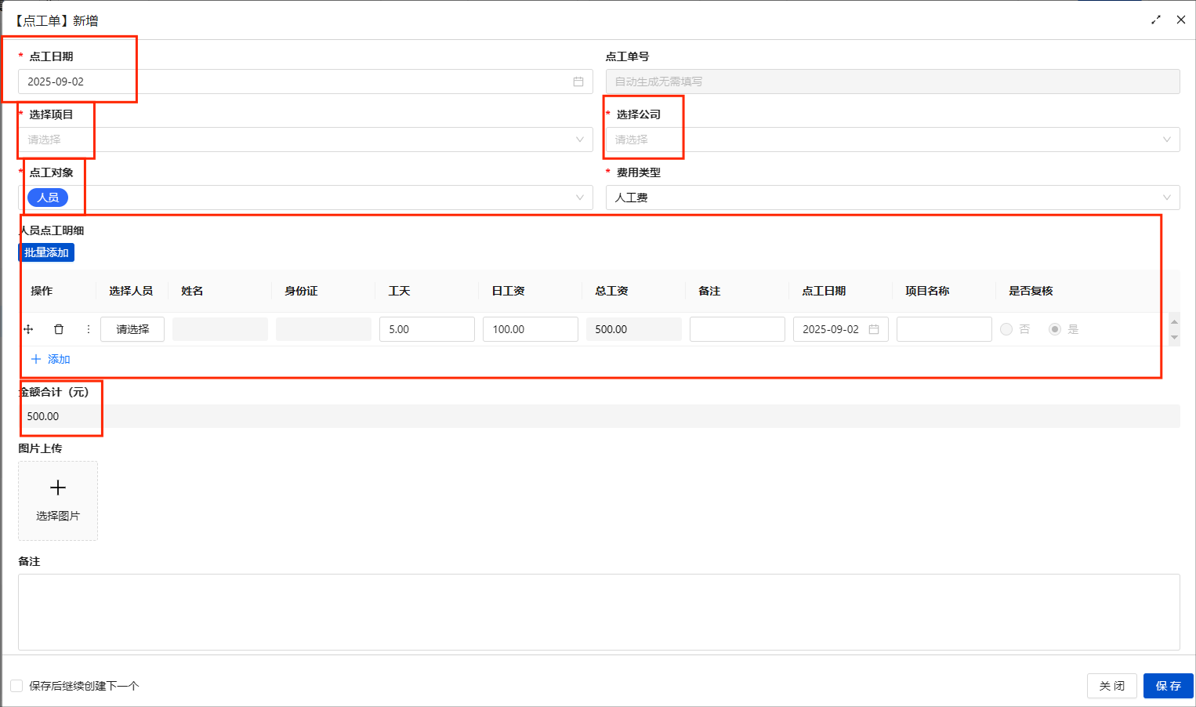Image resolution: width=1196 pixels, height=707 pixels.
Task: Expand dialog with the fullscreen icon
Action: [x=1156, y=20]
